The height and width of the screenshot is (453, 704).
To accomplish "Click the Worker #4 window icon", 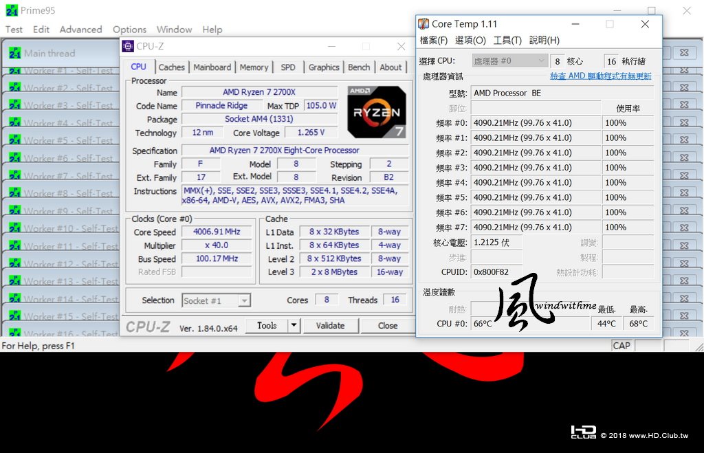I will pos(15,122).
